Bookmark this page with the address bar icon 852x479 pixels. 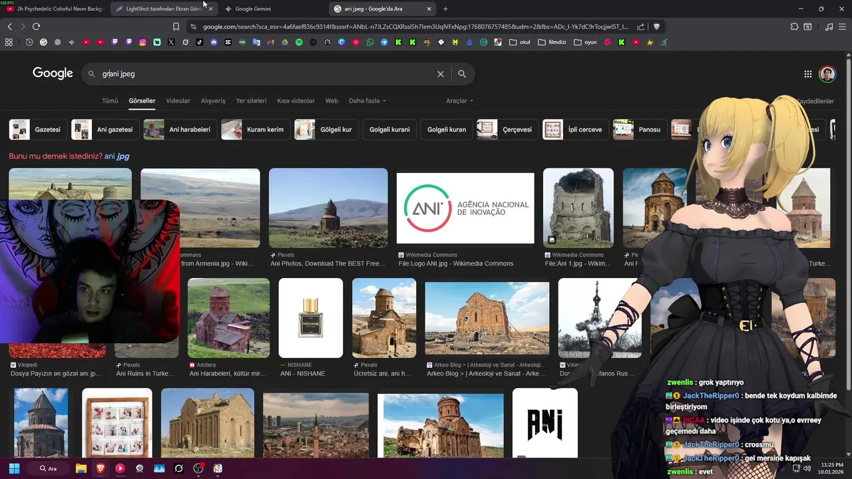pos(176,27)
